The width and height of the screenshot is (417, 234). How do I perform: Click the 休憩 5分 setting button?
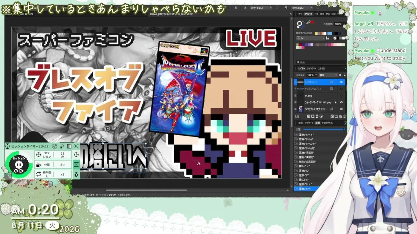click(x=53, y=164)
